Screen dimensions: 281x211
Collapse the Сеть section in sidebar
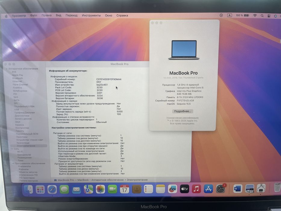(12, 149)
